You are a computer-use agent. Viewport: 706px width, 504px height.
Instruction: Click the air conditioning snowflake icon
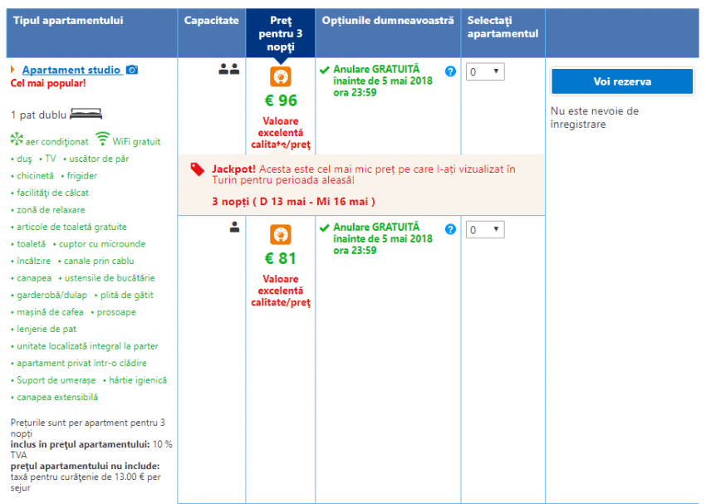(17, 140)
